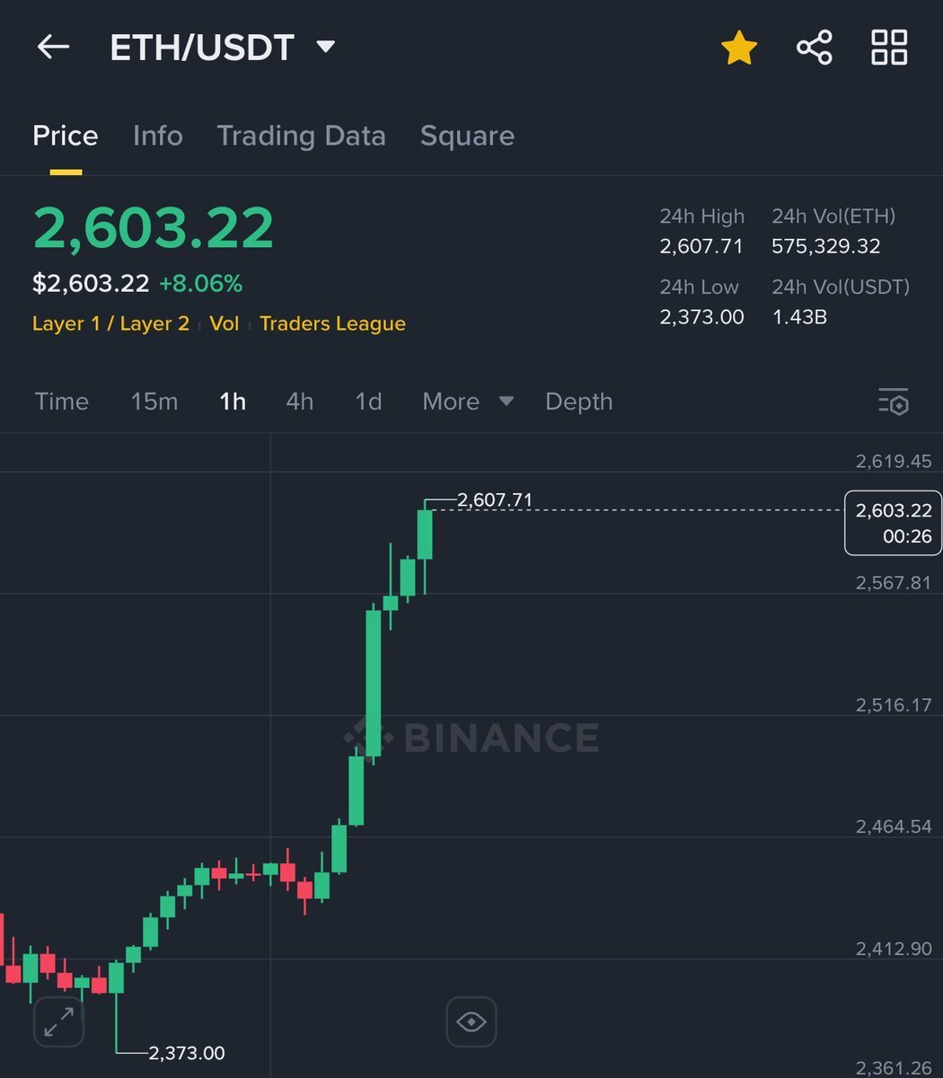Tap the back arrow icon

pyautogui.click(x=53, y=47)
